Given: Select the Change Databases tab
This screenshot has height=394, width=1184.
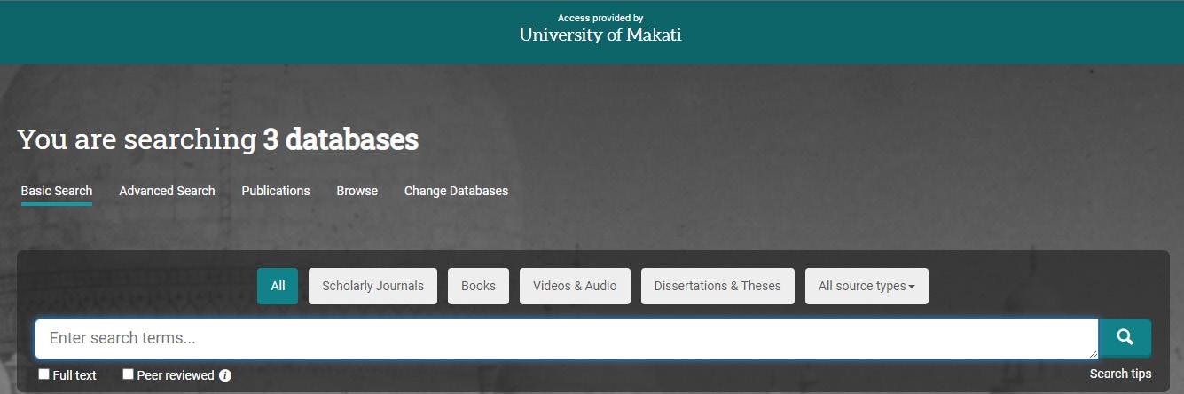Looking at the screenshot, I should 456,191.
